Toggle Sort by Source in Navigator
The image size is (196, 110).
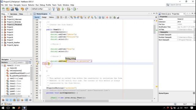click(x=30, y=100)
